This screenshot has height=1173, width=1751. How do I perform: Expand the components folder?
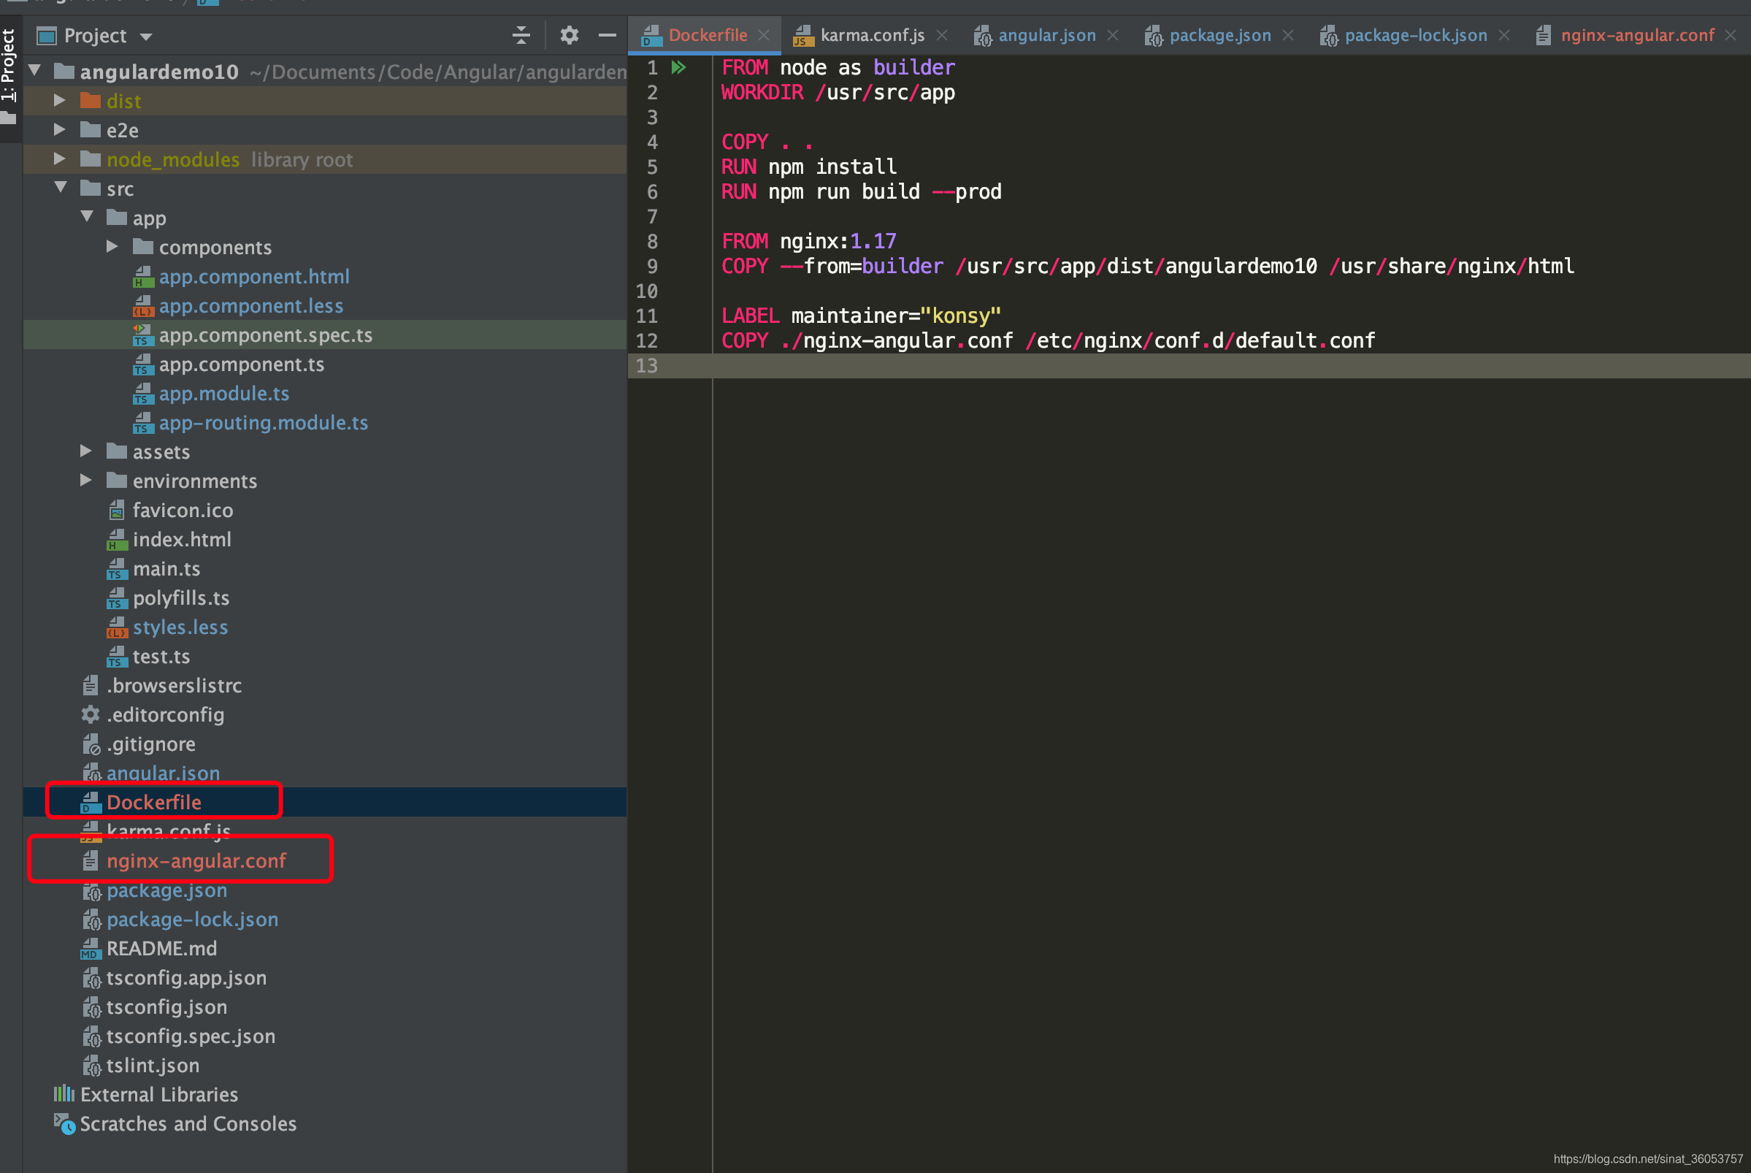click(112, 246)
